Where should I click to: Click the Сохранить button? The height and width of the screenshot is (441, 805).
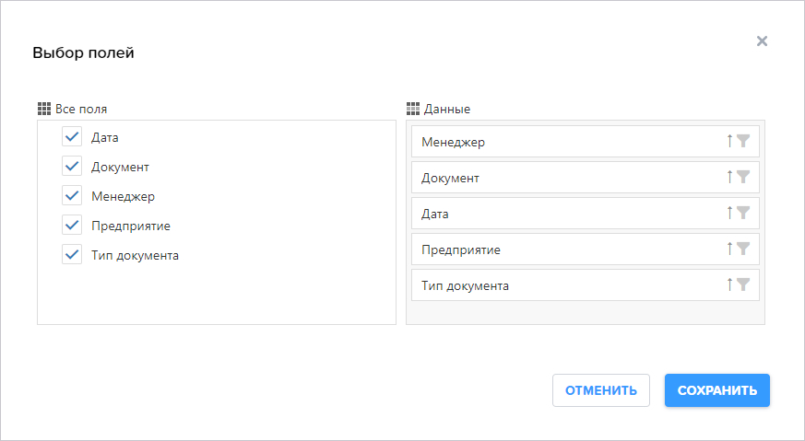[x=717, y=390]
